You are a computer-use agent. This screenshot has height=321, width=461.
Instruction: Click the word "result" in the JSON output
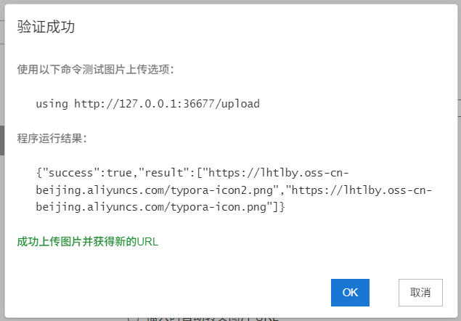pyautogui.click(x=164, y=173)
